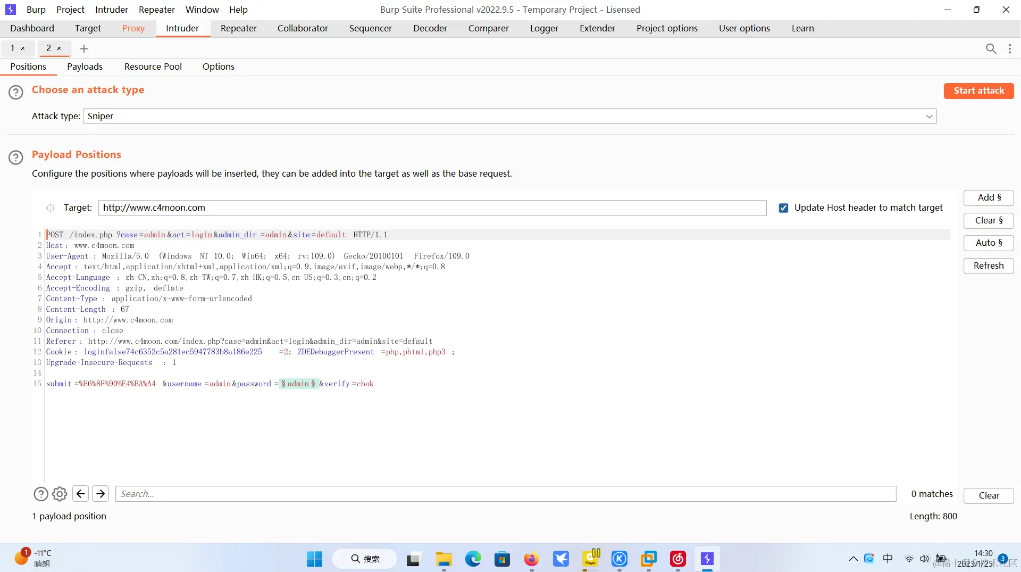This screenshot has height=572, width=1021.
Task: Click the Add § button
Action: tap(989, 198)
